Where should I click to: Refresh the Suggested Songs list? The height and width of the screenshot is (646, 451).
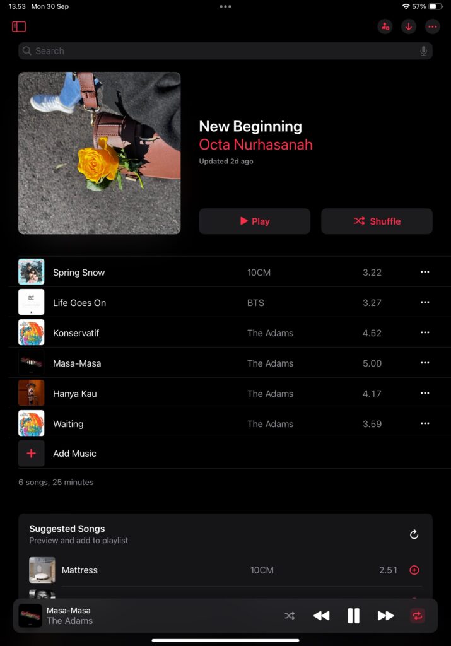pos(414,534)
